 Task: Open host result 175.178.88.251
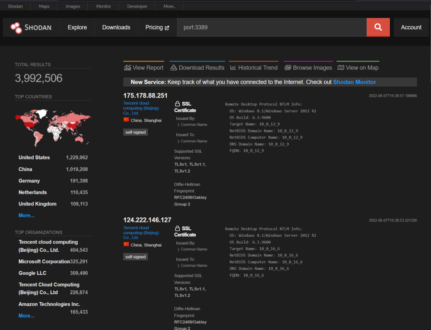point(145,95)
